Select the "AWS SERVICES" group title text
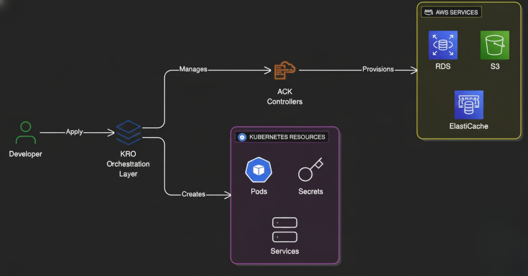The height and width of the screenshot is (276, 528). click(456, 12)
